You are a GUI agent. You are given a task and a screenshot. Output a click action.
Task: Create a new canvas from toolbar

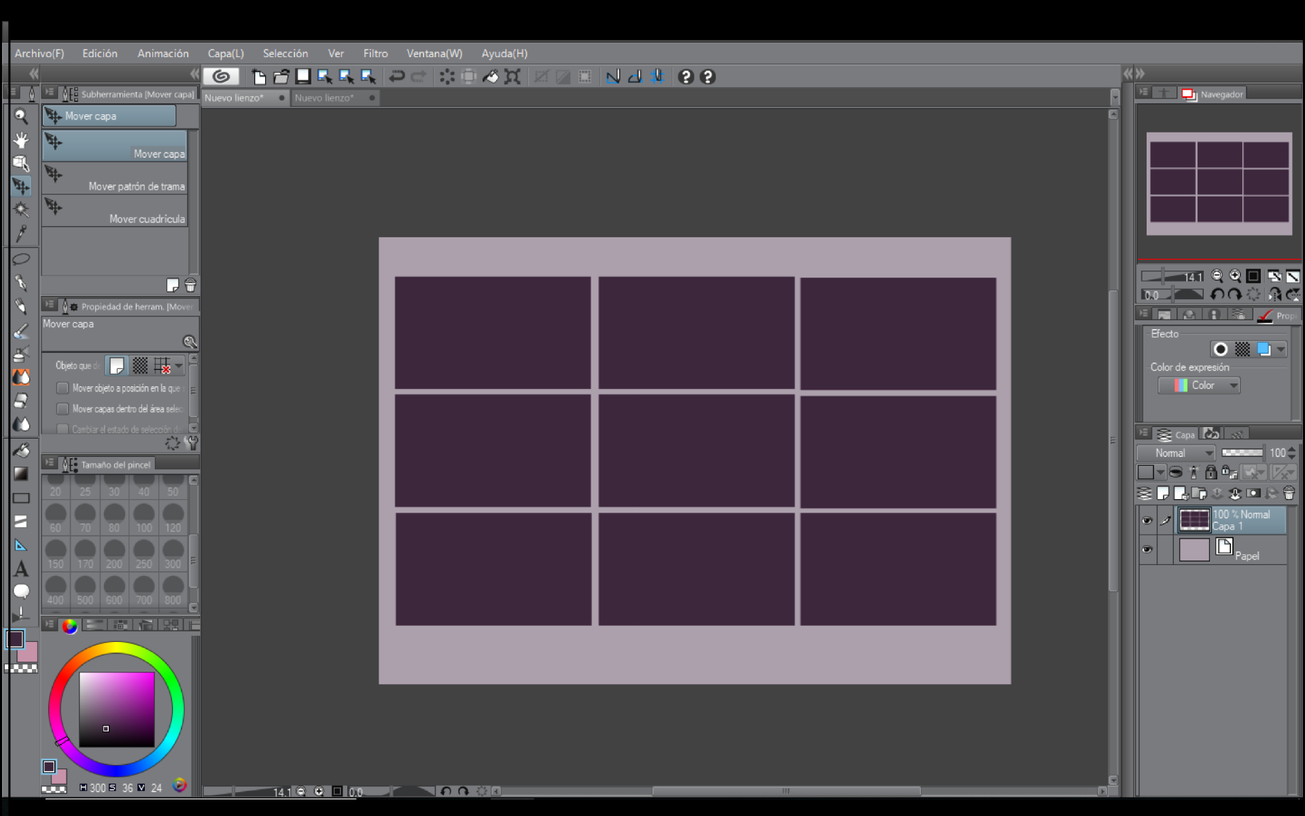click(258, 77)
